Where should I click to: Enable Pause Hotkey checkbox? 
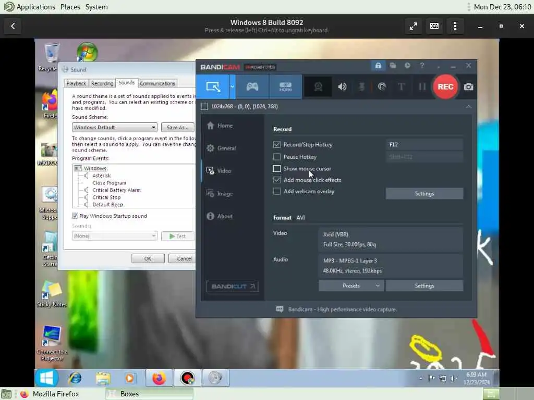pyautogui.click(x=277, y=157)
